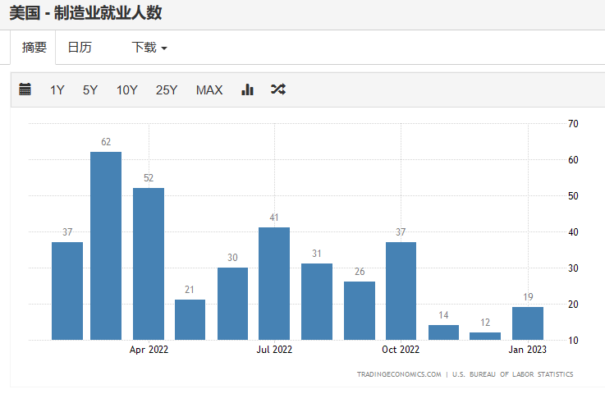605x394 pixels.
Task: Open the 摘要 tab
Action: 34,48
